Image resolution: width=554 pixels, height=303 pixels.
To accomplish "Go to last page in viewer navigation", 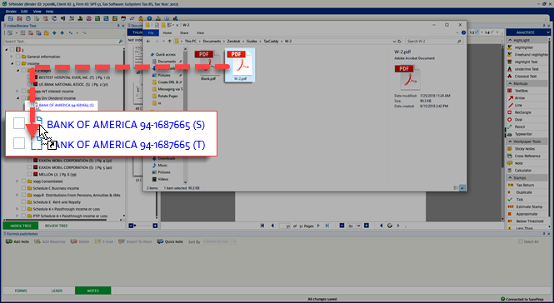I will click(327, 226).
